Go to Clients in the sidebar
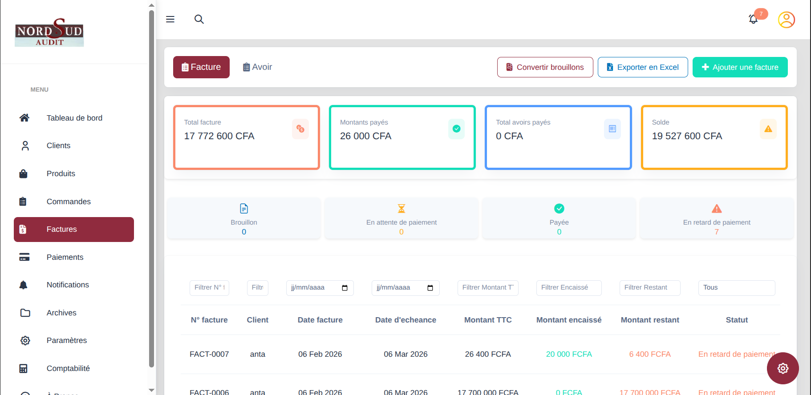Screen dimensions: 811x395 click(x=58, y=145)
